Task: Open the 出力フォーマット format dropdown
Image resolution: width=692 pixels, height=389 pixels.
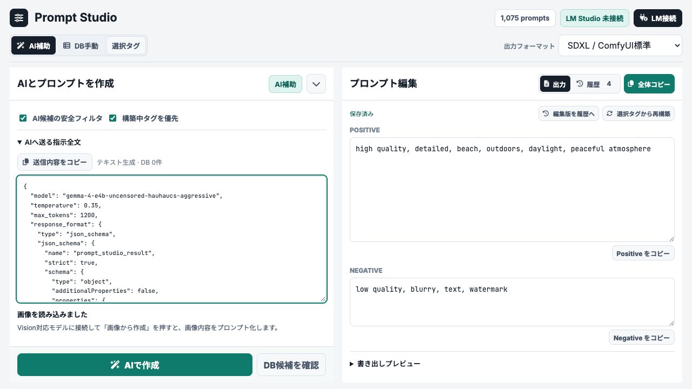Action: (621, 46)
